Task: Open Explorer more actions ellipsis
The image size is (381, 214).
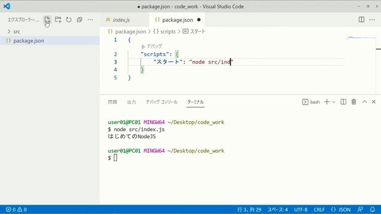Action: (x=90, y=20)
